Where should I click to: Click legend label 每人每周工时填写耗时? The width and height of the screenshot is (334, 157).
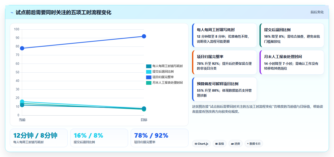pos(167,66)
